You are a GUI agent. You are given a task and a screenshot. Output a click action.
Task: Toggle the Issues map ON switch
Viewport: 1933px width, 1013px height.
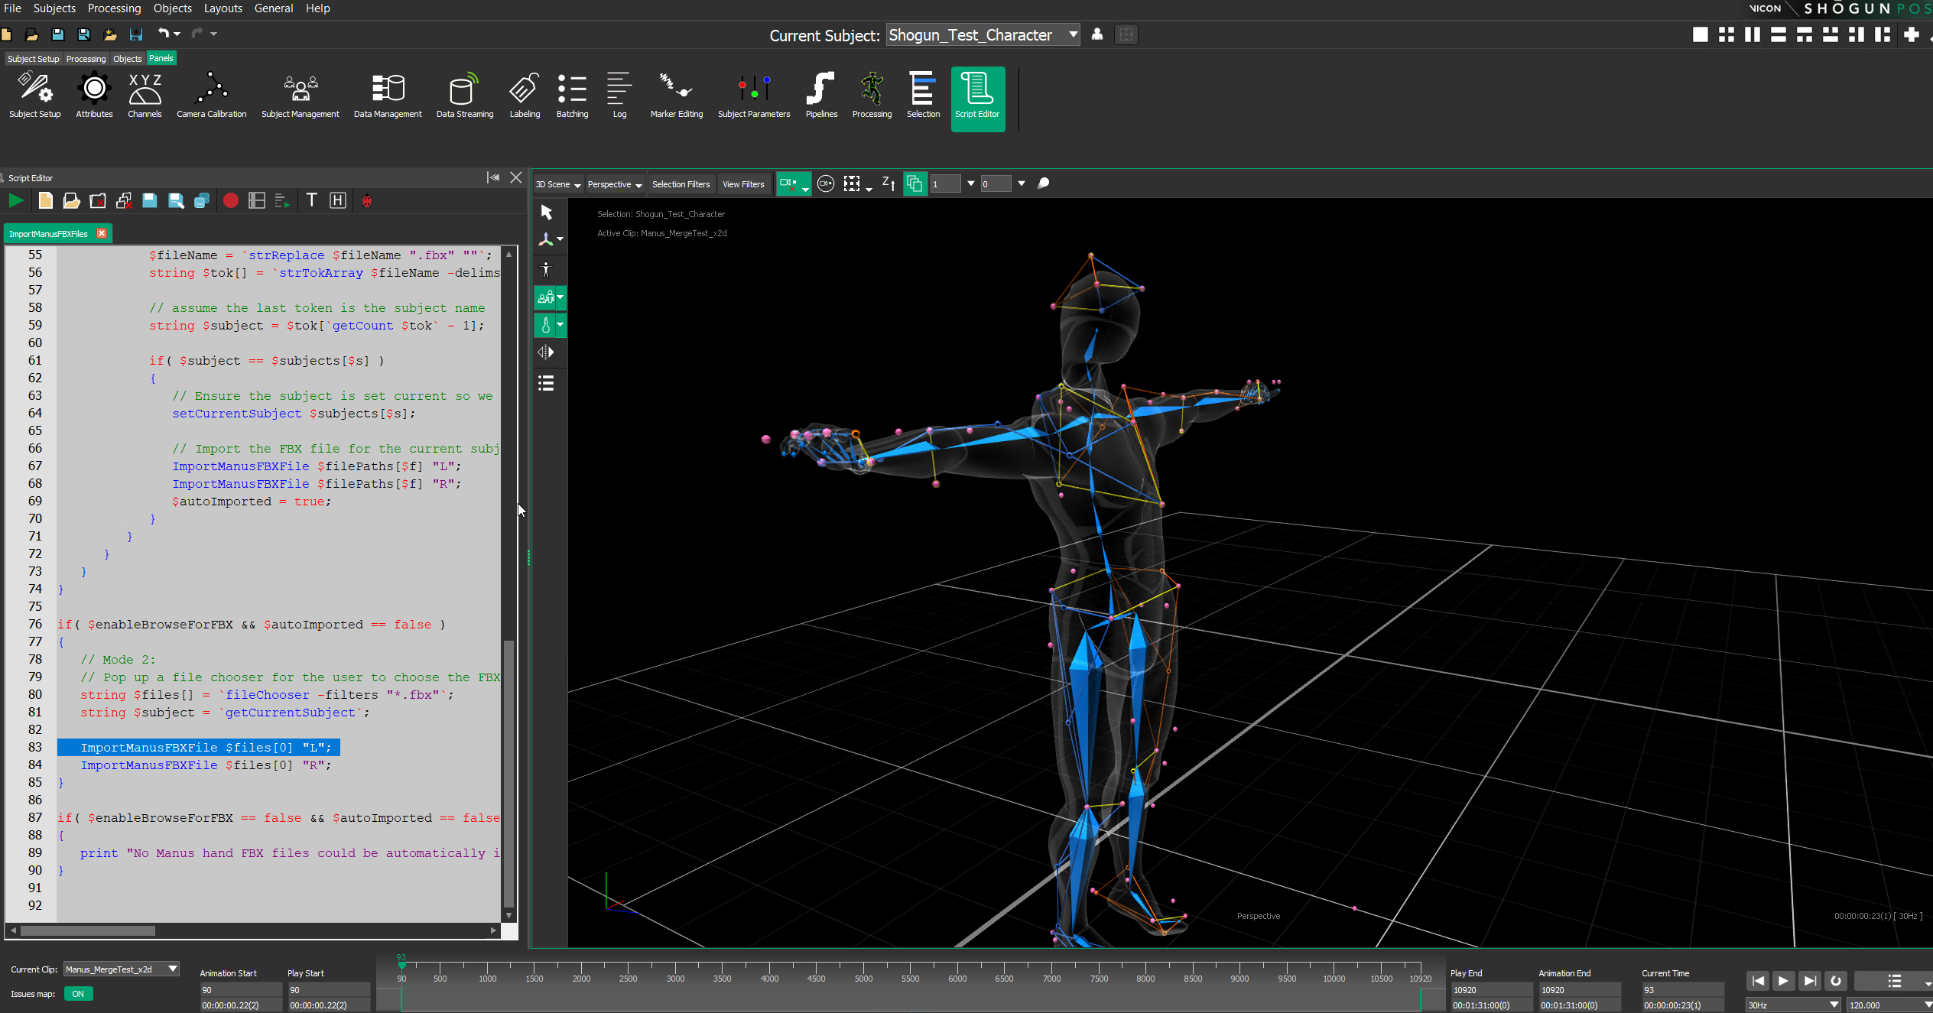coord(78,994)
